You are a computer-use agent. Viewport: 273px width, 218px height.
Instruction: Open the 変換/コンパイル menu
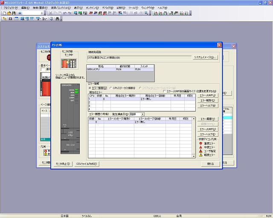[x=61, y=8]
